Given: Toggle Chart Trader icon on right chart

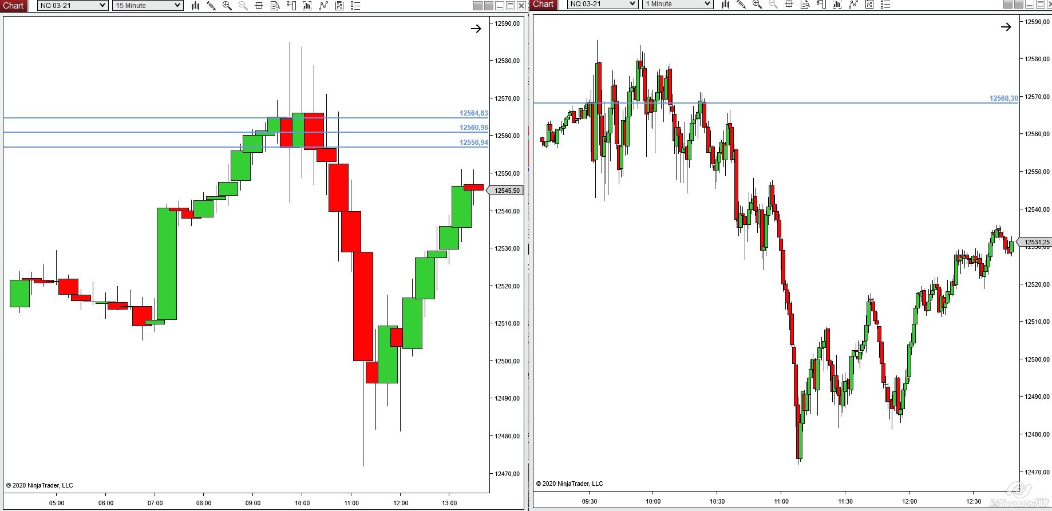Looking at the screenshot, I should 821,4.
